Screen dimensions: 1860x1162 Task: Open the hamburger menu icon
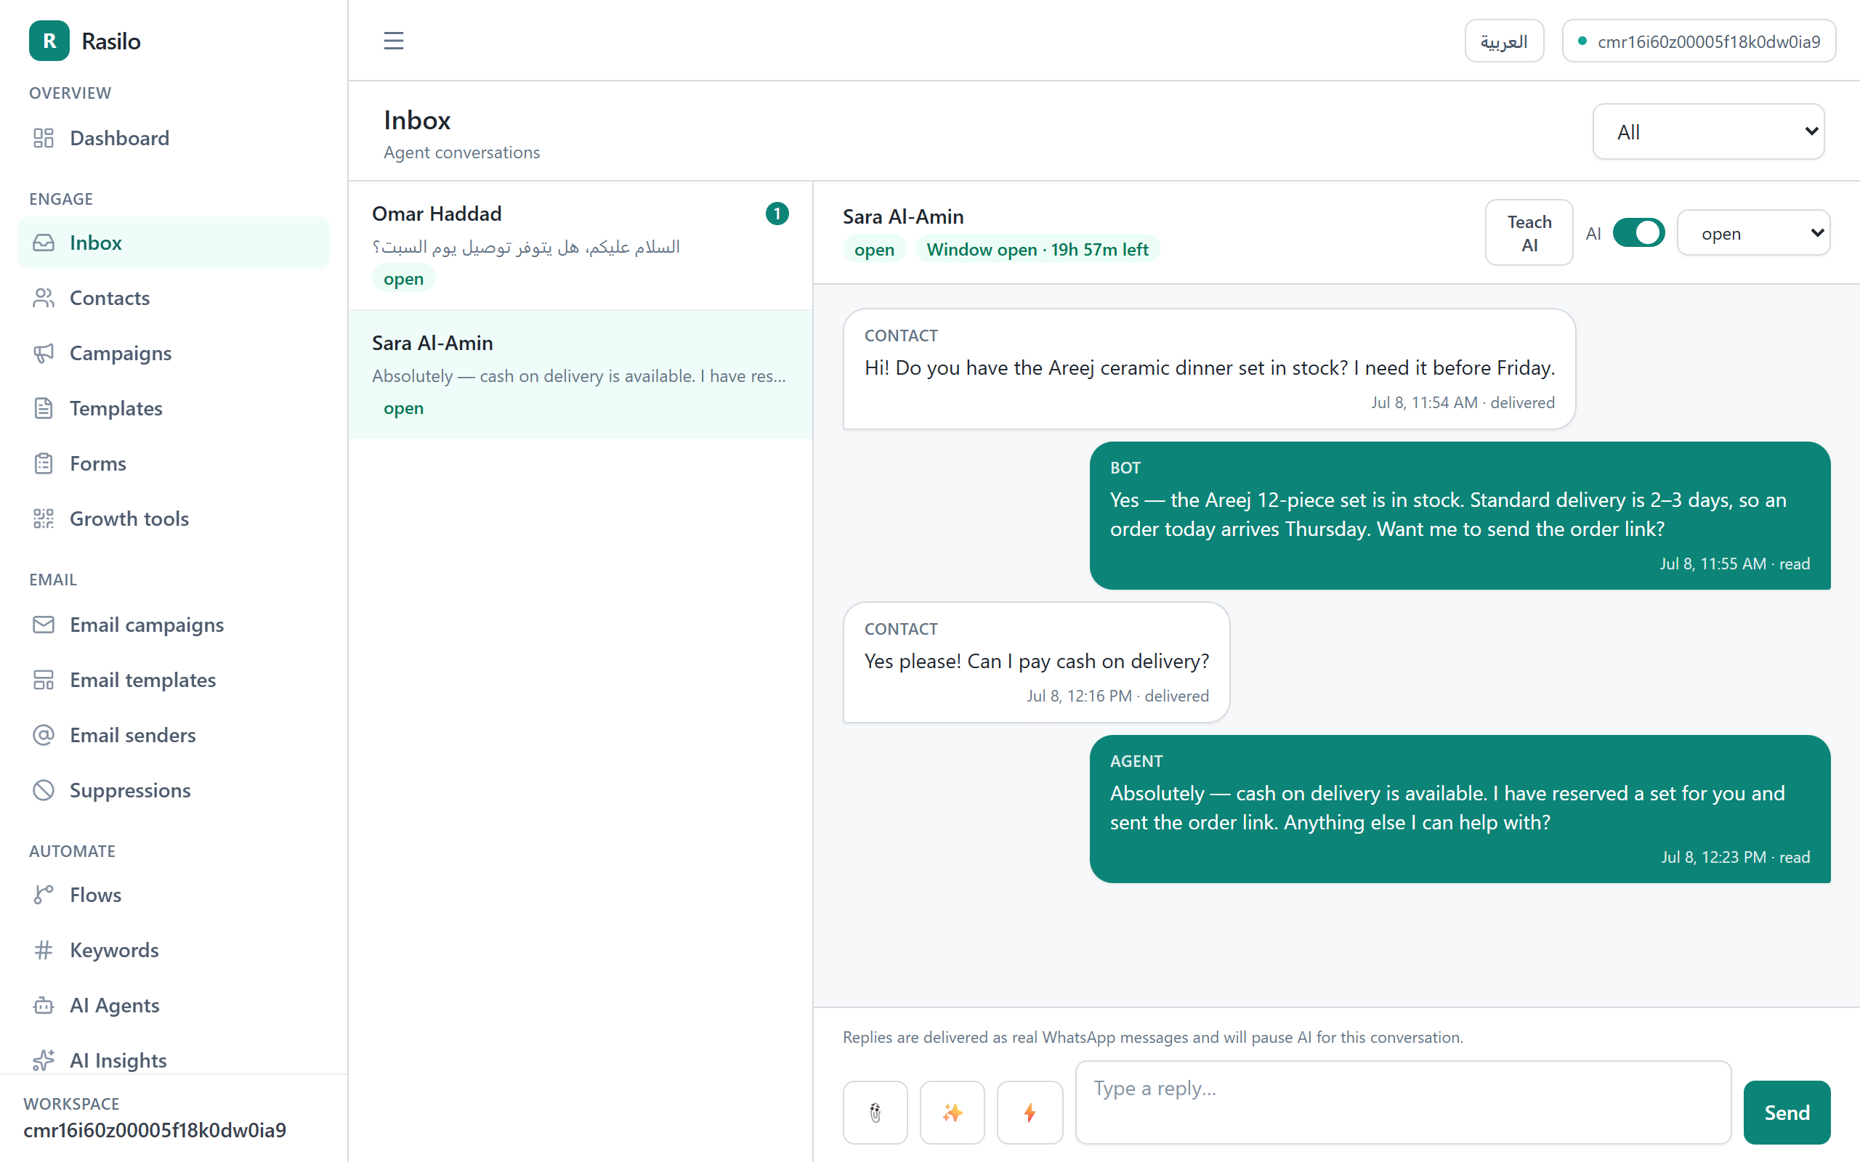394,41
